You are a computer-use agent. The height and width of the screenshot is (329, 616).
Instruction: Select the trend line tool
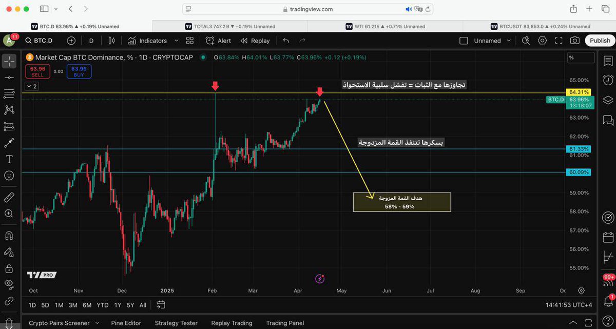pyautogui.click(x=9, y=78)
